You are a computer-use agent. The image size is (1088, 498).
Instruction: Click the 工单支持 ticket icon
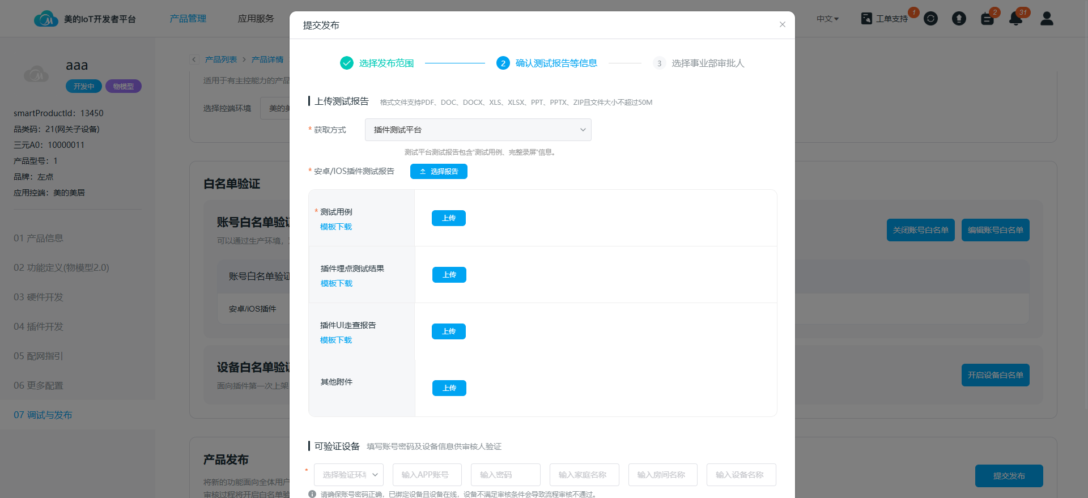(x=866, y=19)
